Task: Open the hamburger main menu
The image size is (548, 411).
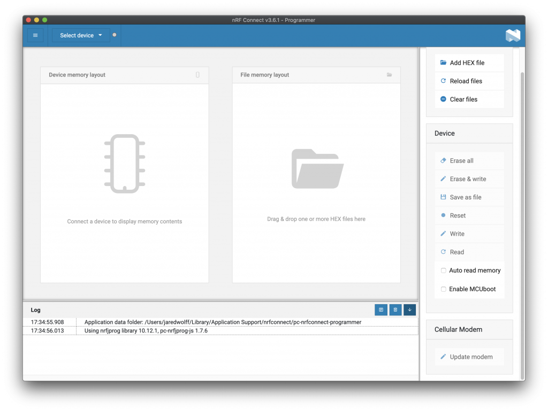Action: click(x=35, y=35)
